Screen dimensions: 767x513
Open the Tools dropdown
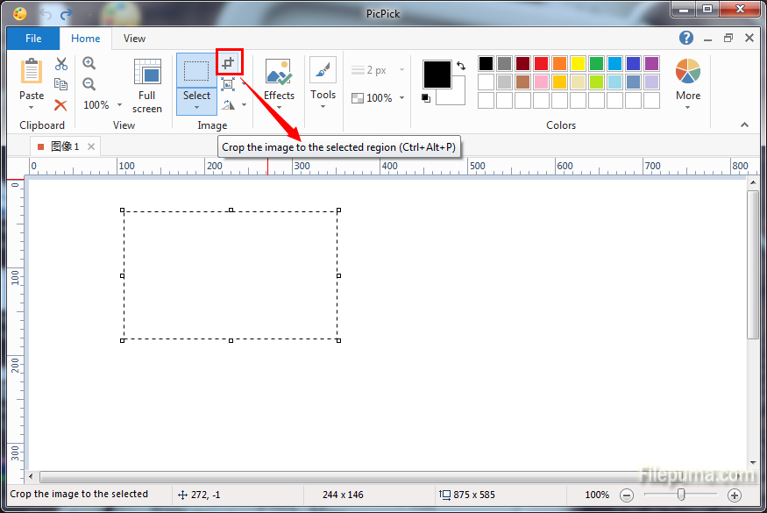pos(323,106)
